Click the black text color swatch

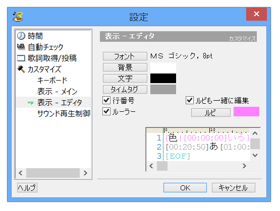point(163,78)
